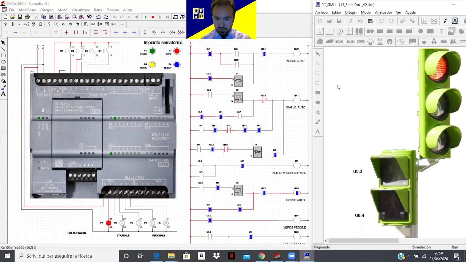Copy selection in CADe_SIMU toolbar
This screenshot has width=466, height=262.
click(x=44, y=17)
